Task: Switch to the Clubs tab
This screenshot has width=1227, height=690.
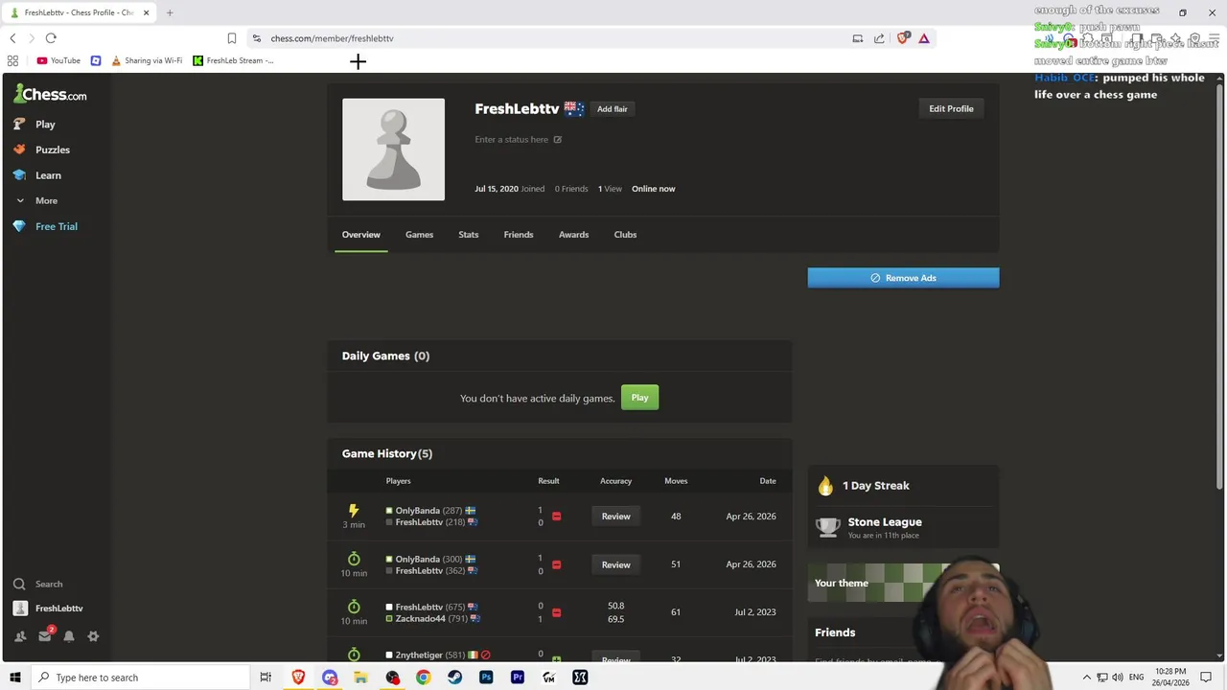Action: pyautogui.click(x=625, y=234)
